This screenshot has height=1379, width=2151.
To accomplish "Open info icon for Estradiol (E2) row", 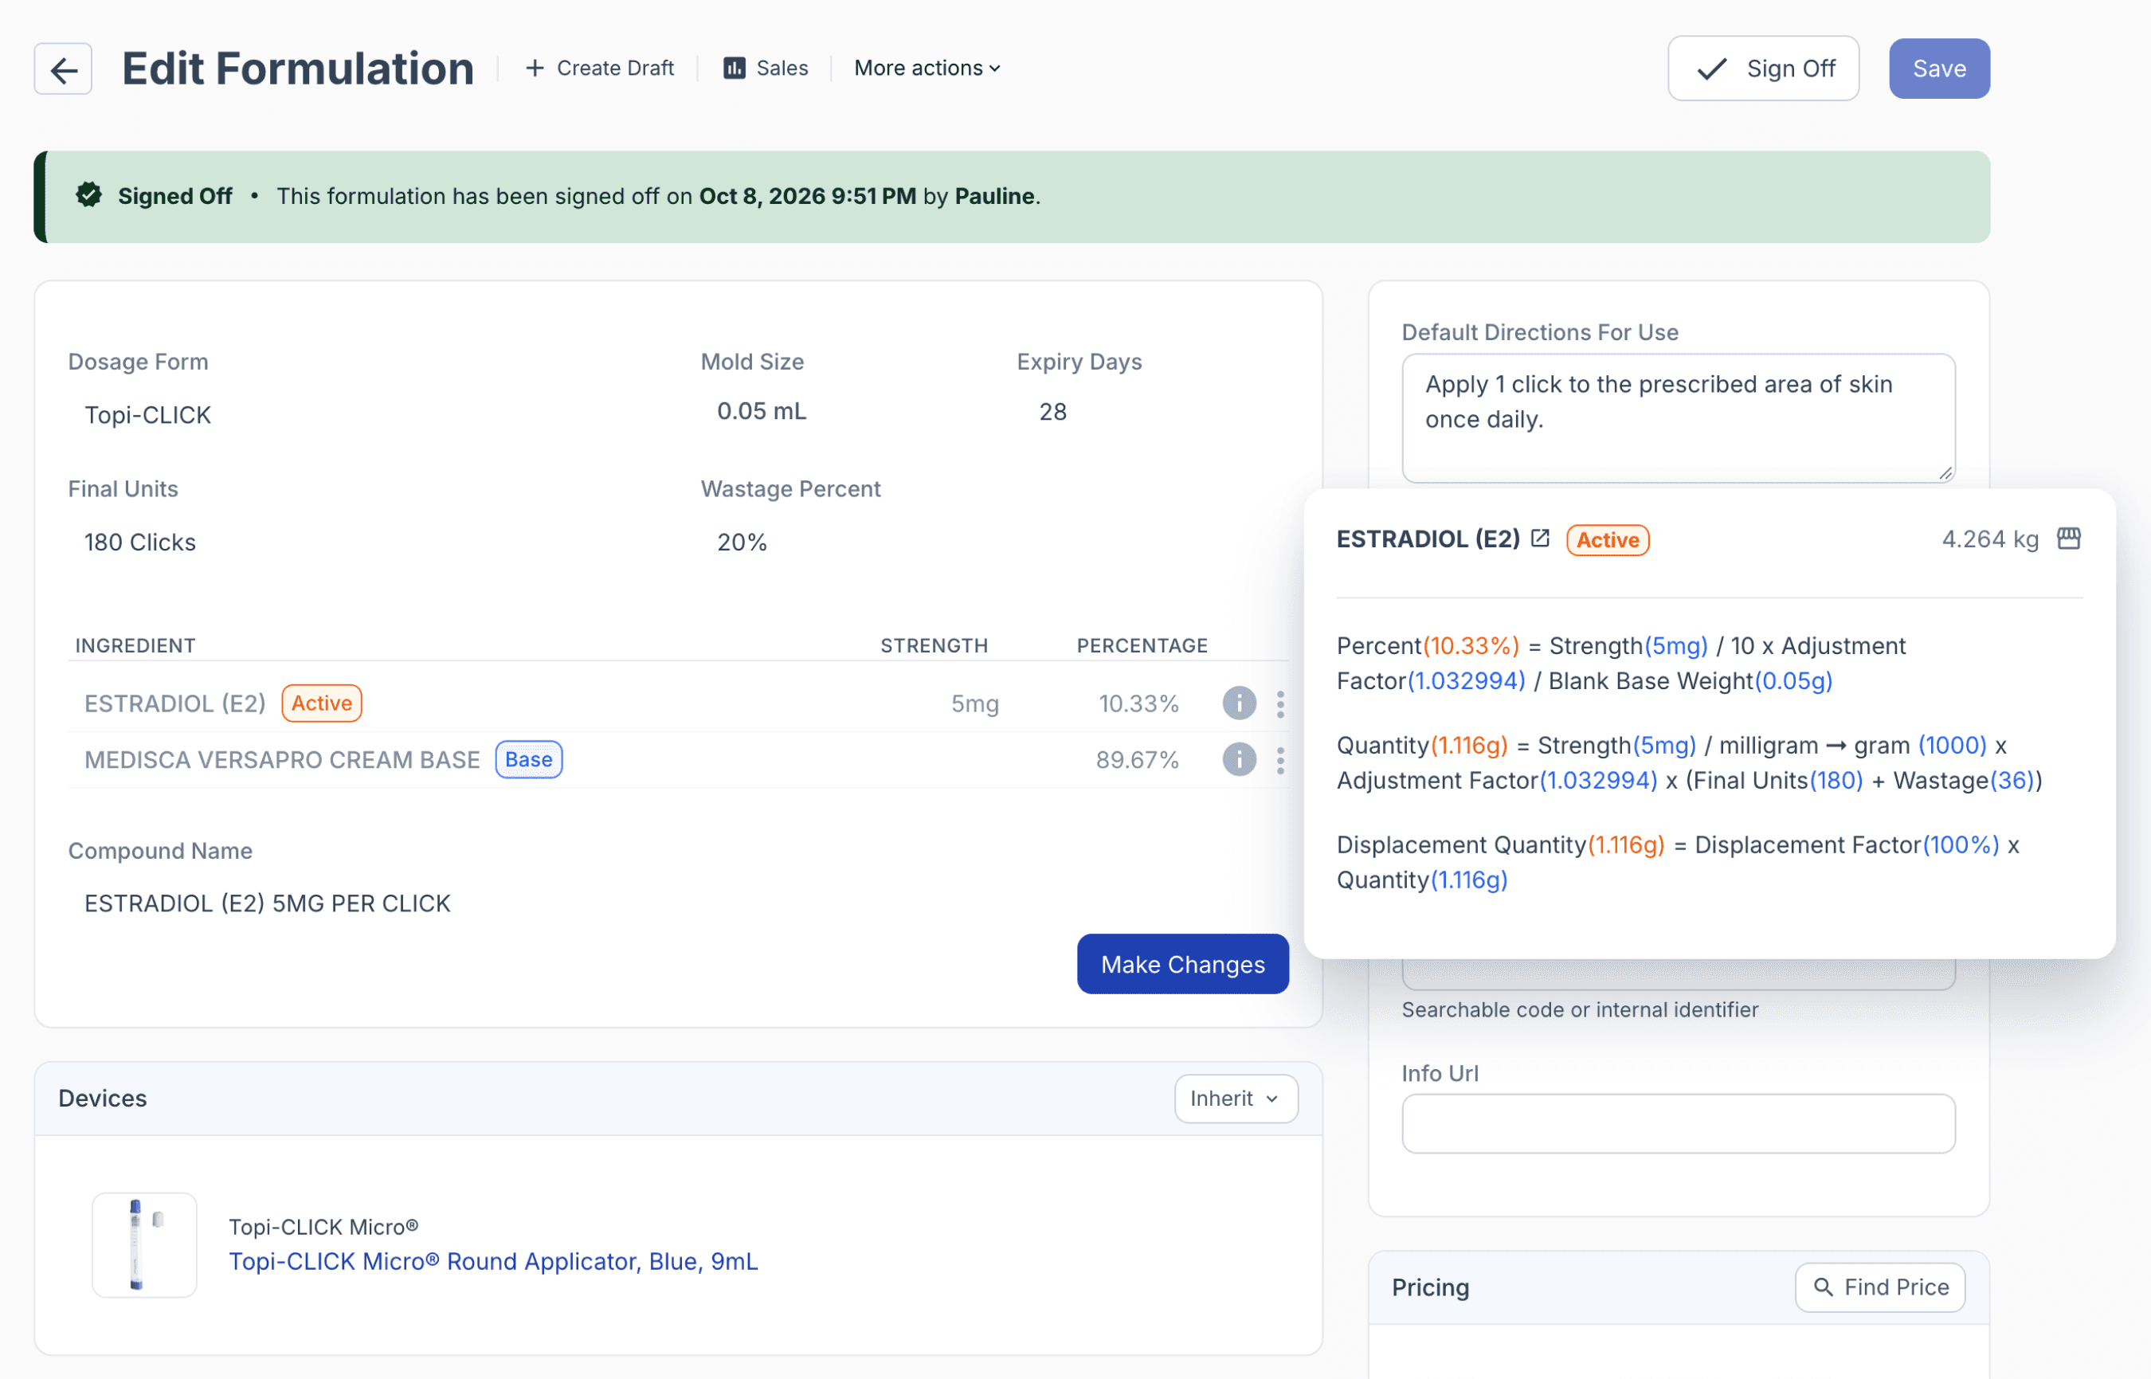I will tap(1239, 703).
